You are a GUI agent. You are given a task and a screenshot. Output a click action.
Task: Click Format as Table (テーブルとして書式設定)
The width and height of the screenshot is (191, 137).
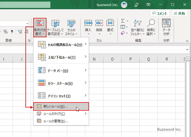pos(55,27)
